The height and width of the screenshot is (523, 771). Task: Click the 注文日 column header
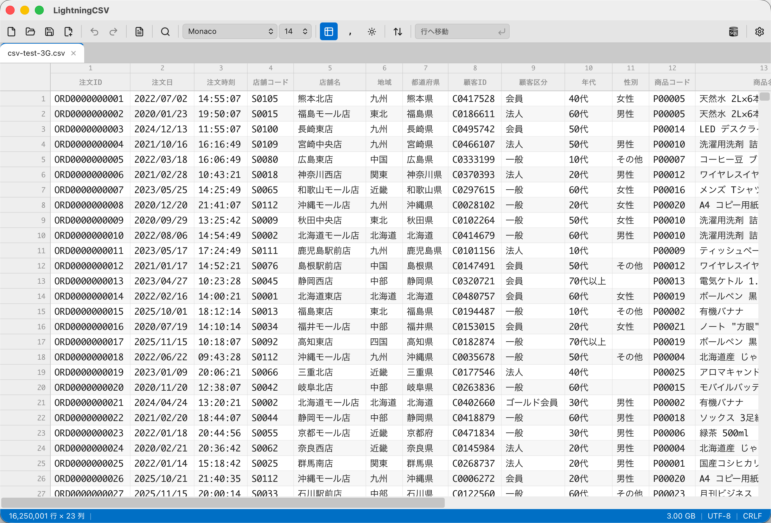coord(162,82)
